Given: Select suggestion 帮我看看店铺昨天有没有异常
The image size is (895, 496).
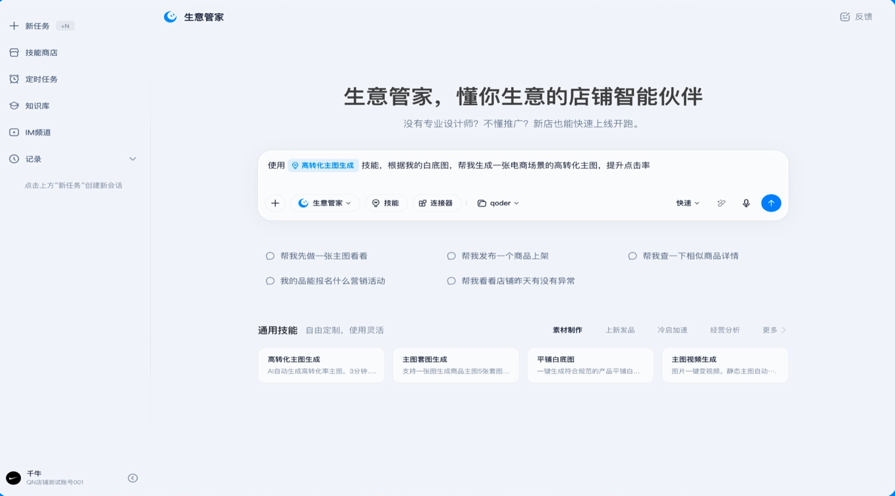Looking at the screenshot, I should [x=511, y=281].
